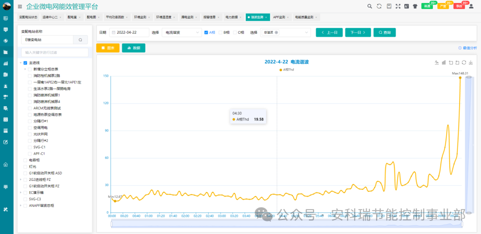Click the vertical value range slider beside chart
Viewport: 481px width, 234px height.
[x=469, y=145]
